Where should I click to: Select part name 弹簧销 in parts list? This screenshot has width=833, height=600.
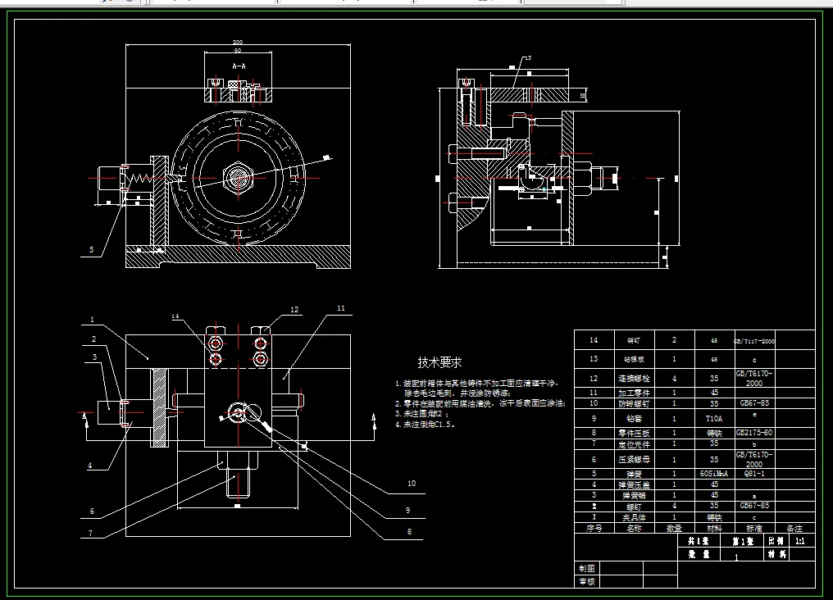pos(634,495)
